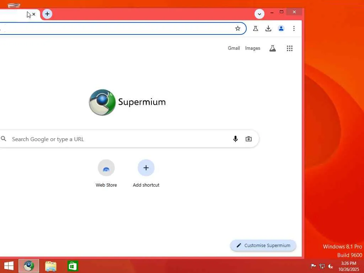Open the tab search dropdown

(259, 14)
